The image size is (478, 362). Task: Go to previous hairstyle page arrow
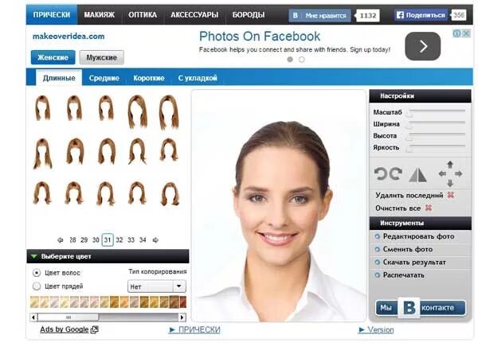point(60,239)
